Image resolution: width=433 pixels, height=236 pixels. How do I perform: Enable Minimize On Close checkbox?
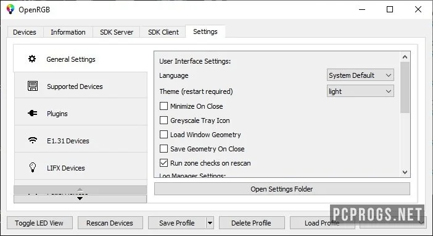tap(163, 106)
